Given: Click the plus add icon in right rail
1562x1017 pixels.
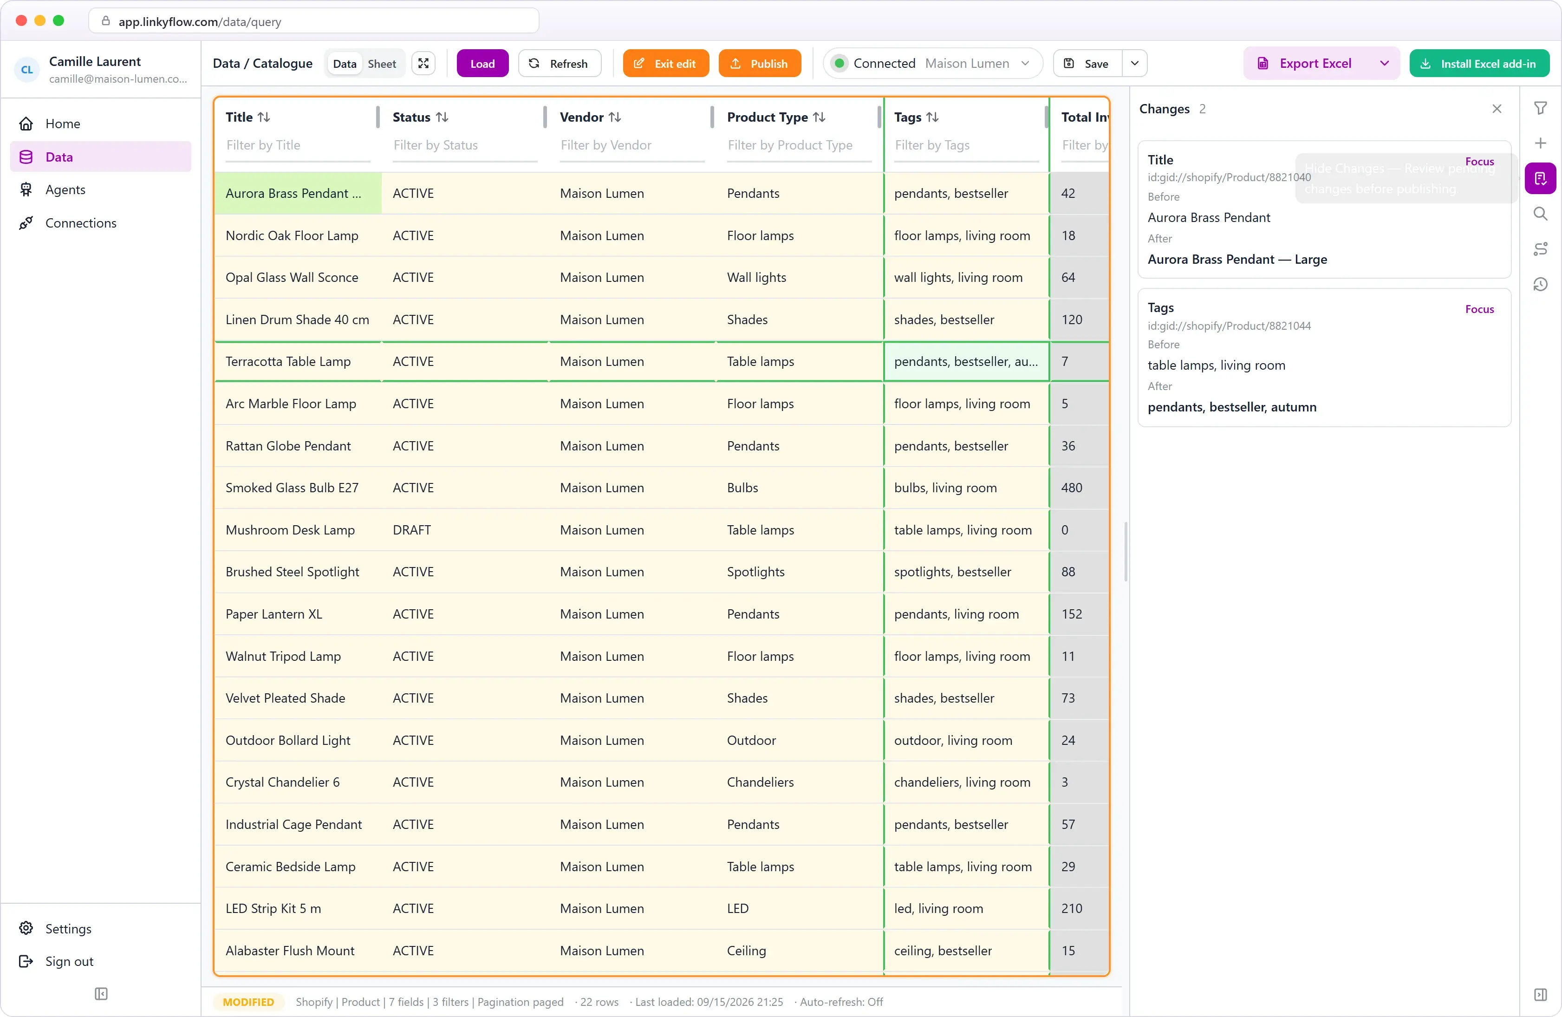Looking at the screenshot, I should click(x=1540, y=143).
